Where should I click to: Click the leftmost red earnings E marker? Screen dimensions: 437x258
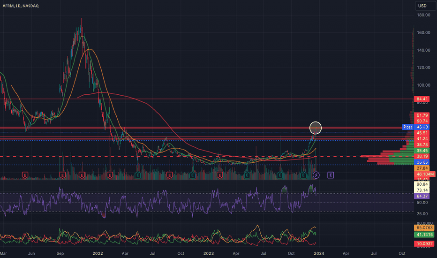point(25,175)
